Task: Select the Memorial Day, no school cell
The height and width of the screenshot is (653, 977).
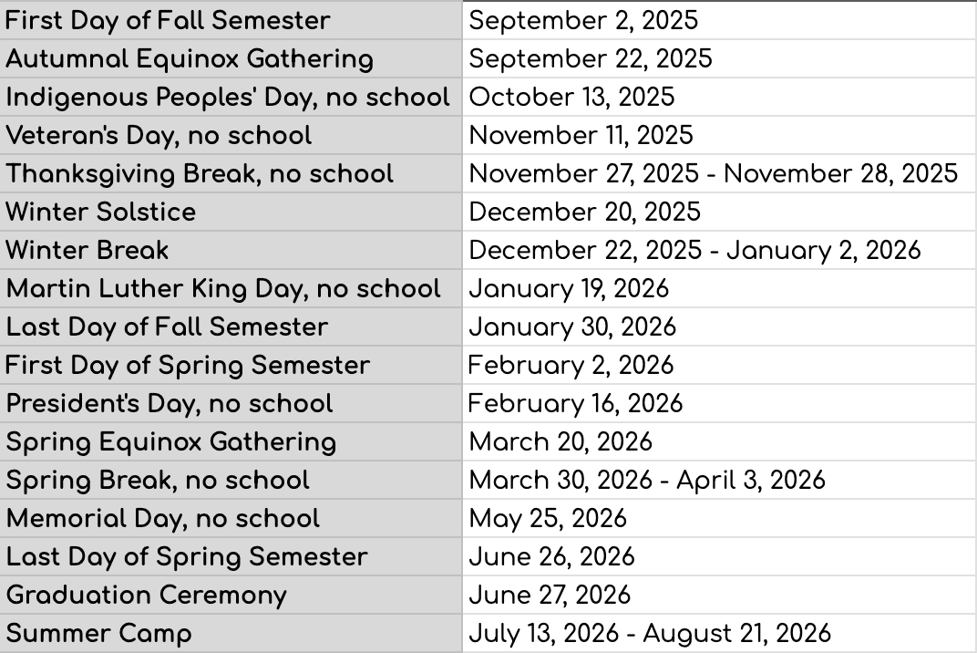Action: click(231, 519)
